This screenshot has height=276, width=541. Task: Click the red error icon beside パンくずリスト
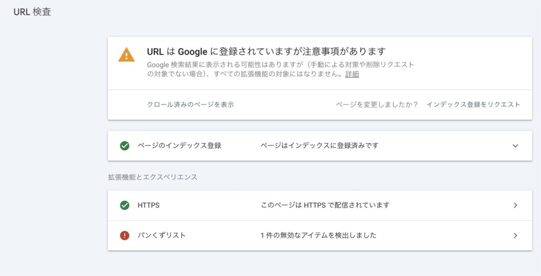point(125,235)
